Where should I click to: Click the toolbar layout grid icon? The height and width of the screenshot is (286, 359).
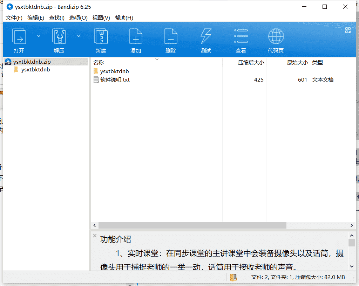coord(348,30)
